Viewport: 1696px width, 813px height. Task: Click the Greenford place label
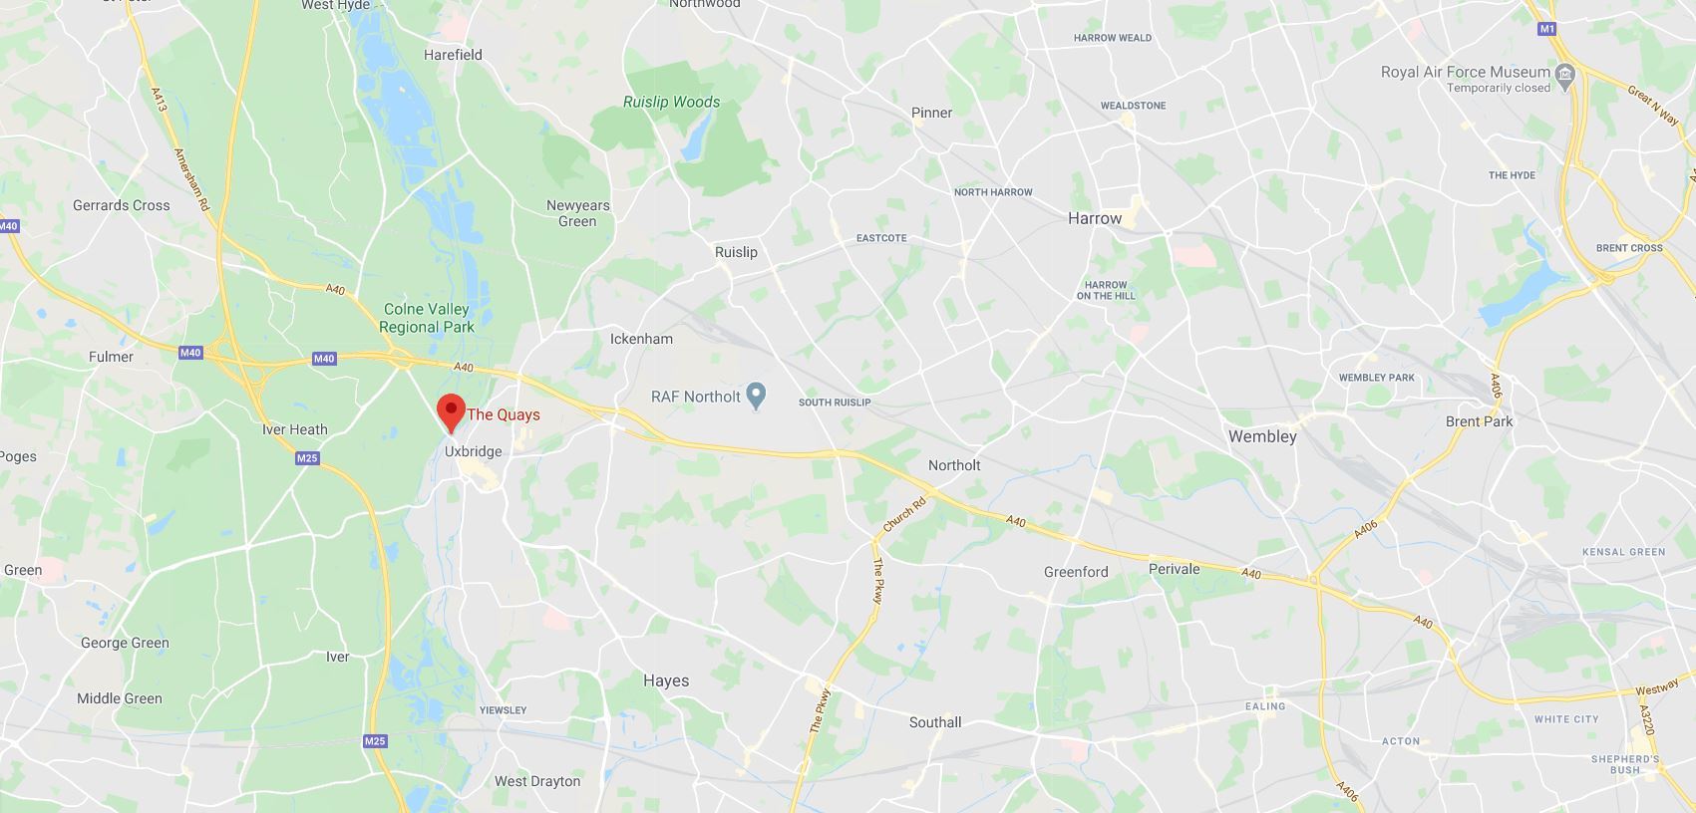point(1076,572)
